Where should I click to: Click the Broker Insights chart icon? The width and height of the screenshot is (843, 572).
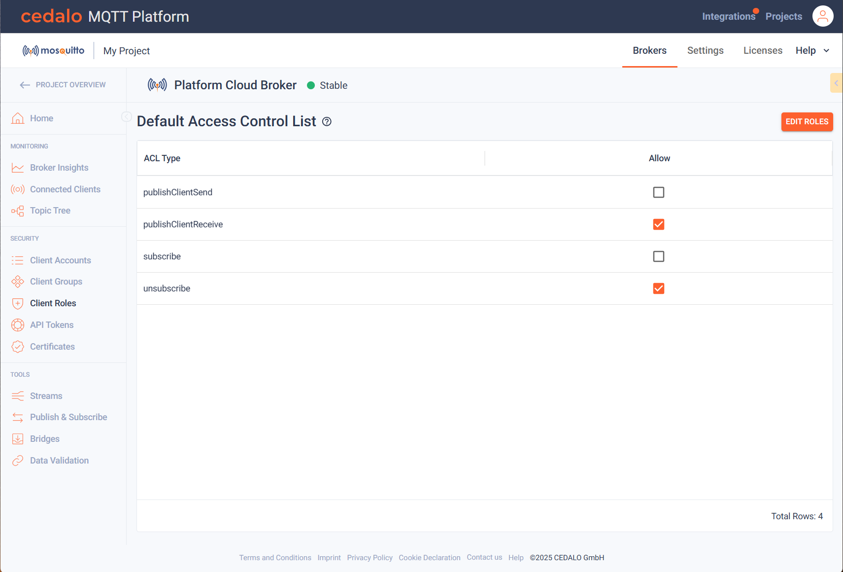18,168
